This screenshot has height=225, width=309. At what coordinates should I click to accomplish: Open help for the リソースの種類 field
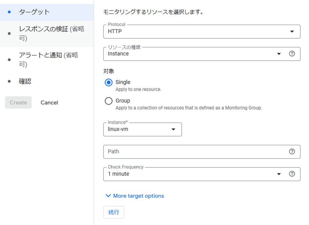pos(292,54)
